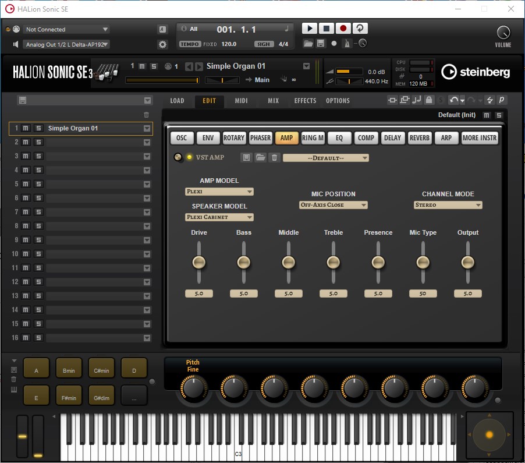Viewport: 525px width, 463px height.
Task: Click the lock icon in the toolbar
Action: point(429,100)
